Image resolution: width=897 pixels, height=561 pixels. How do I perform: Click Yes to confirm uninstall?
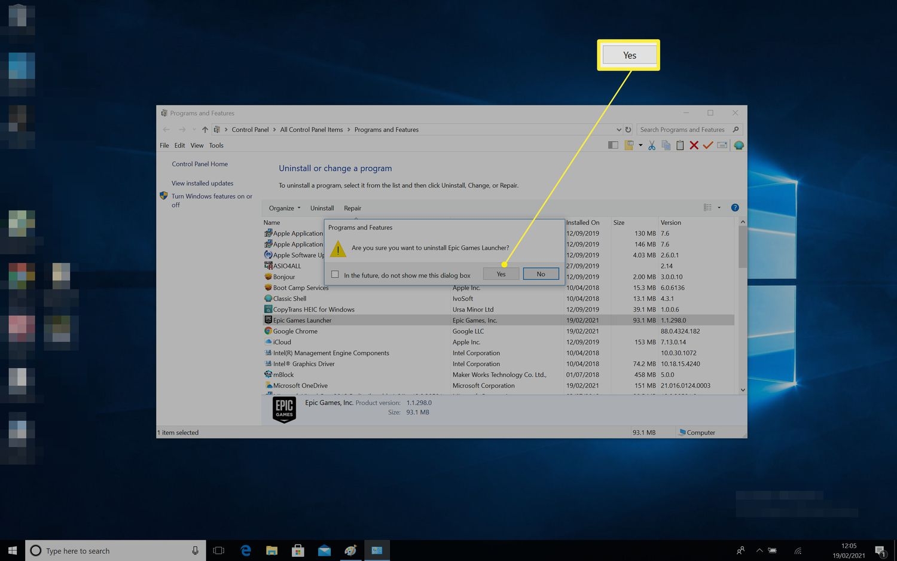pyautogui.click(x=501, y=274)
